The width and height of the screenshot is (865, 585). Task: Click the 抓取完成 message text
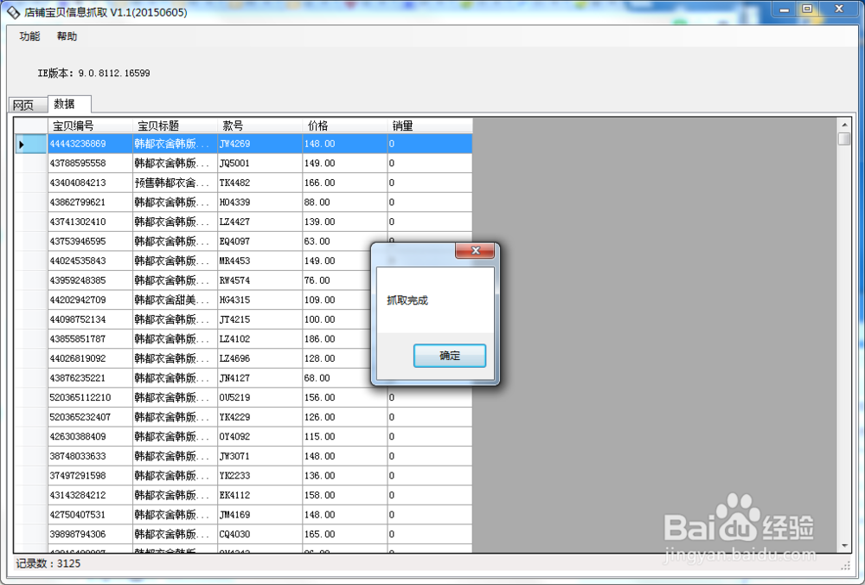[407, 300]
